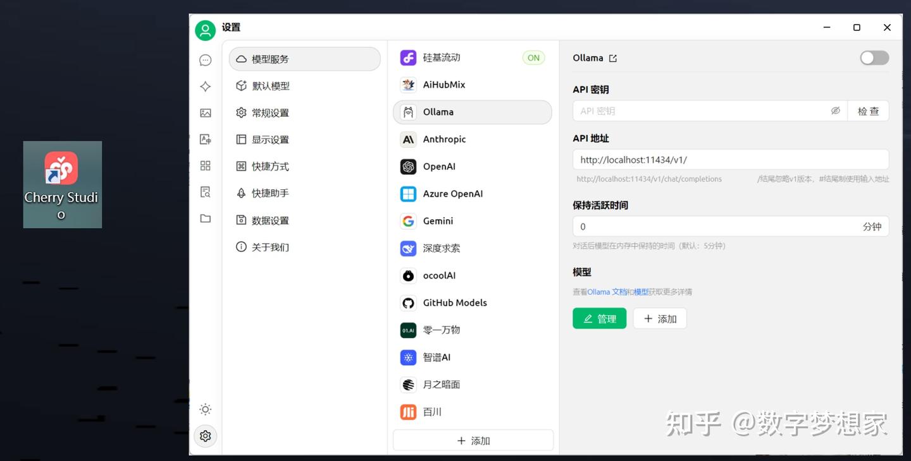Image resolution: width=911 pixels, height=461 pixels.
Task: Open Ollama external website link icon
Action: click(x=612, y=58)
